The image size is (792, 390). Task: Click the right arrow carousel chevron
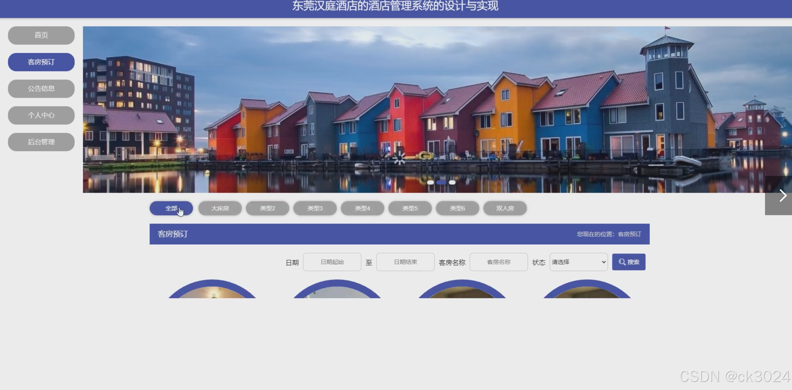(783, 196)
